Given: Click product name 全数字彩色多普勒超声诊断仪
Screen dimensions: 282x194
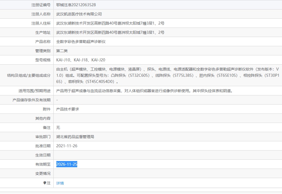Looking at the screenshot, I should [81, 42].
